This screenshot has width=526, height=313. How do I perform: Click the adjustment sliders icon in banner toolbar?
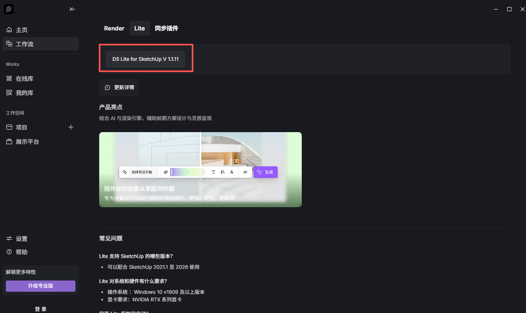245,172
